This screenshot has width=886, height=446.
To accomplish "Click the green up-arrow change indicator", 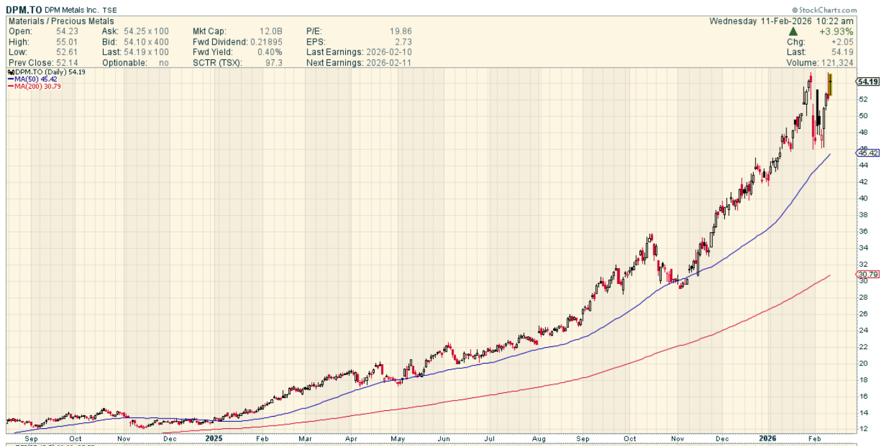I will click(x=793, y=31).
